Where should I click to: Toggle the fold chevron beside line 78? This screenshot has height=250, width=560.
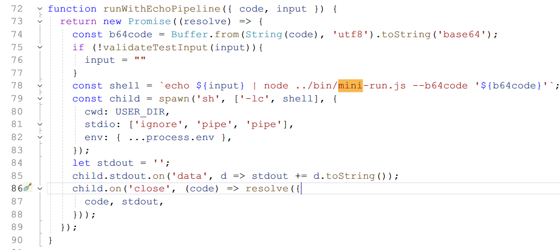[x=40, y=86]
